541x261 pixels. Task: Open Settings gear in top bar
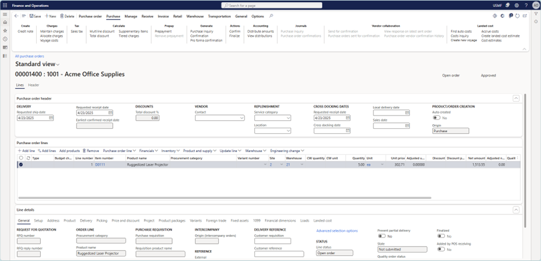point(516,6)
